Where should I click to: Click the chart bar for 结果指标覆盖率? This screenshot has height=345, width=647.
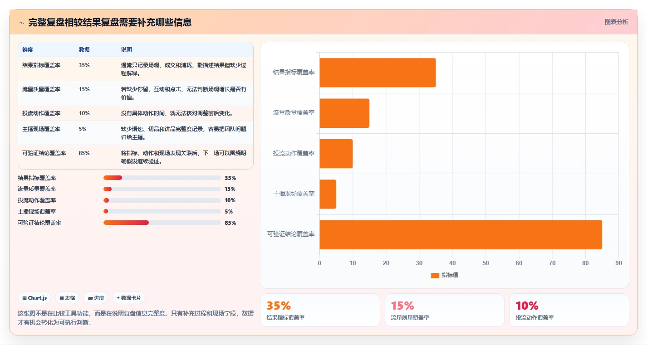[x=377, y=73]
